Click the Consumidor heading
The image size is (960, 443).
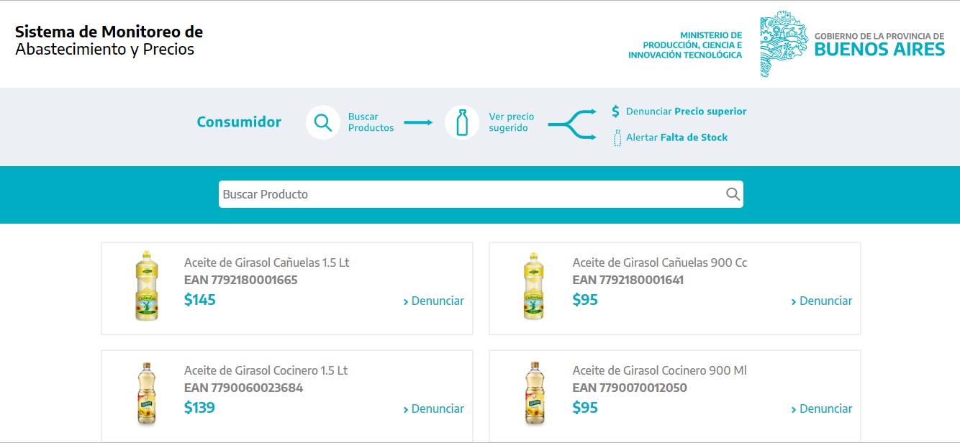point(239,122)
